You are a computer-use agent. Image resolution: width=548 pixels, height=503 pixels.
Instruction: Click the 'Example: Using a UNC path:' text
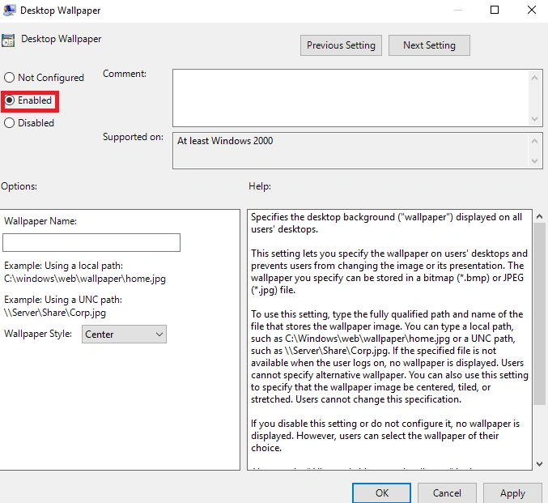[x=63, y=300]
